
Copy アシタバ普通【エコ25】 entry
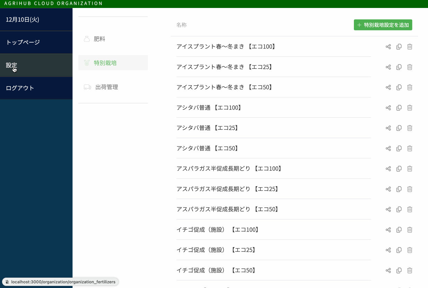[x=399, y=128]
